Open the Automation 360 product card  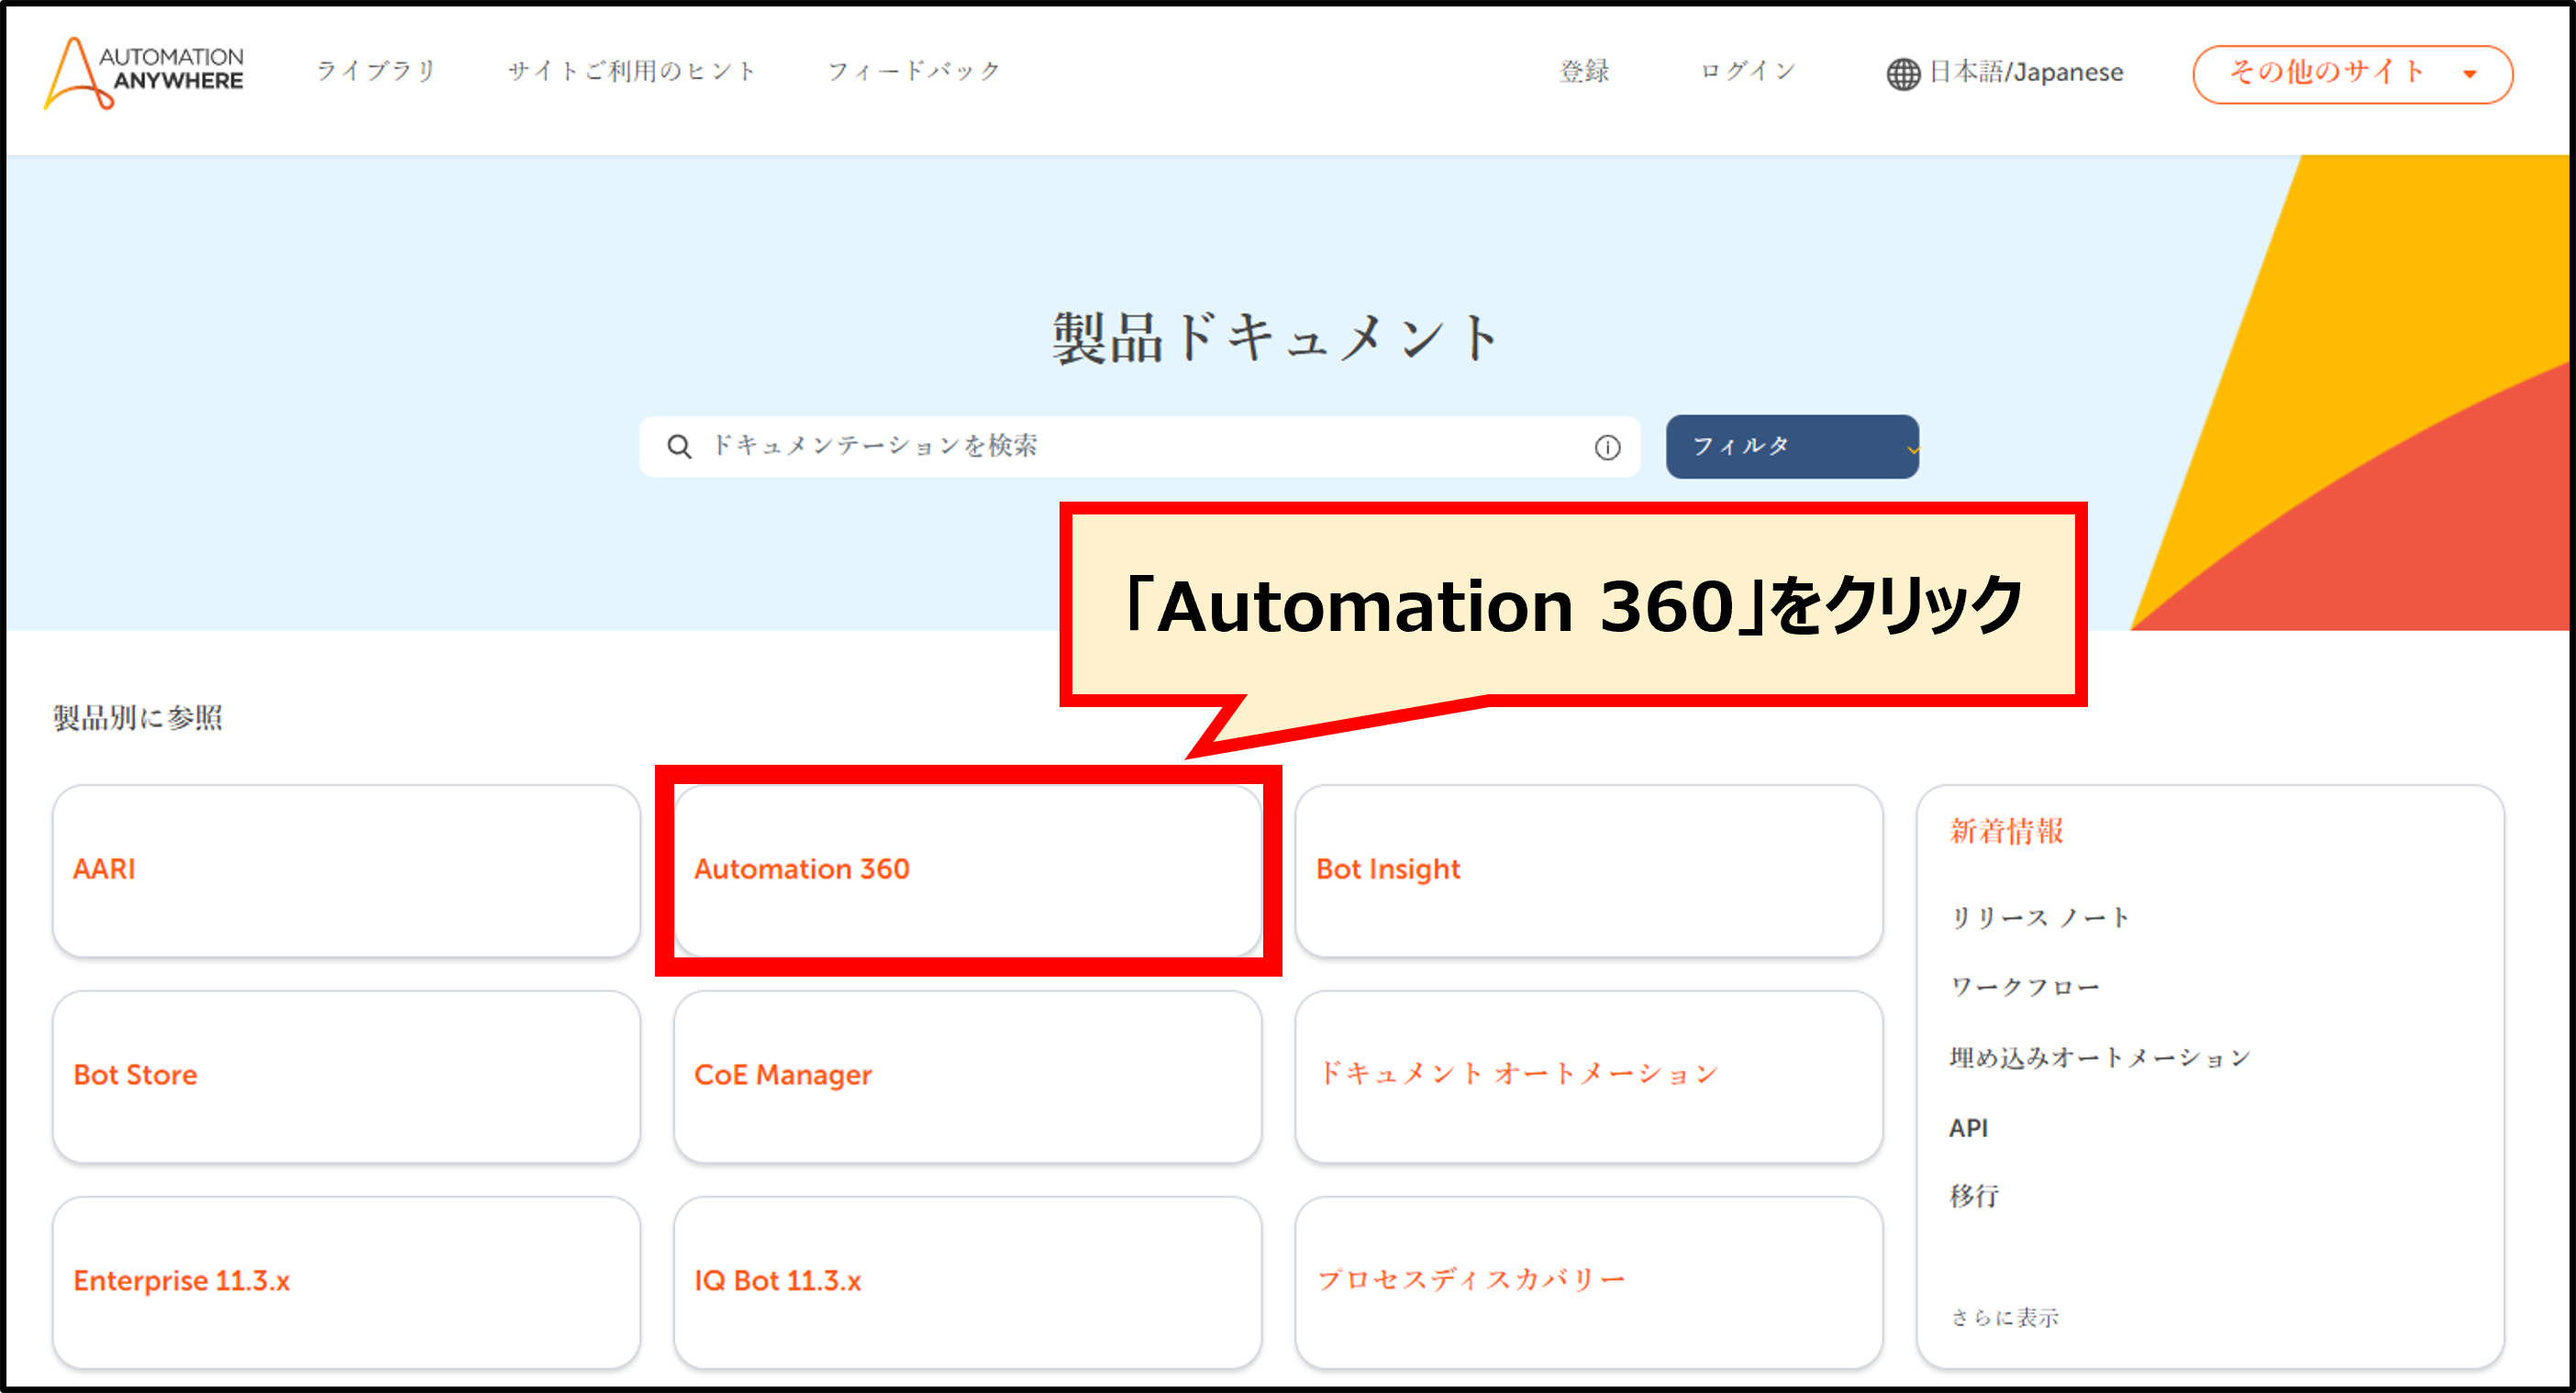[x=968, y=871]
